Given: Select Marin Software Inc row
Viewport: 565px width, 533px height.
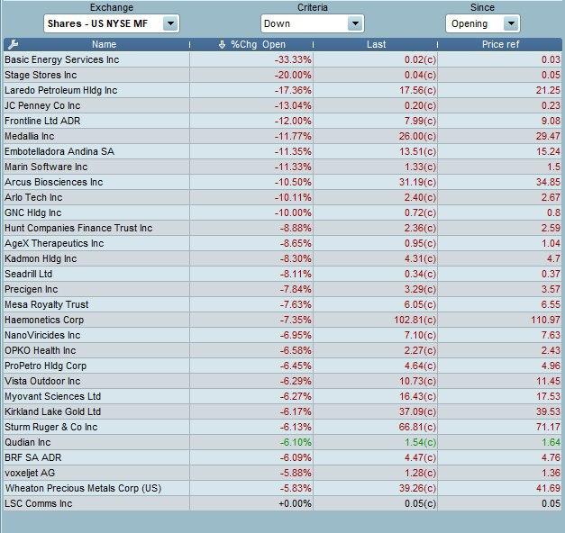Looking at the screenshot, I should (x=283, y=167).
